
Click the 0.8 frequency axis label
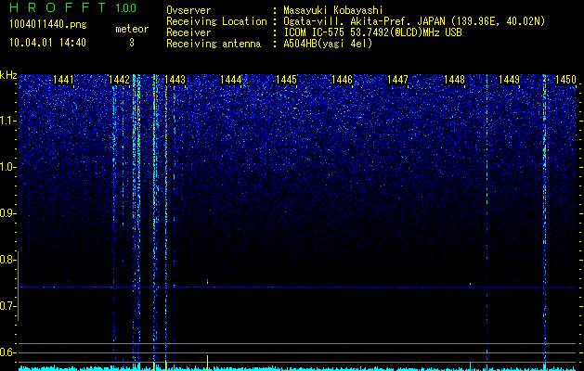coord(7,260)
